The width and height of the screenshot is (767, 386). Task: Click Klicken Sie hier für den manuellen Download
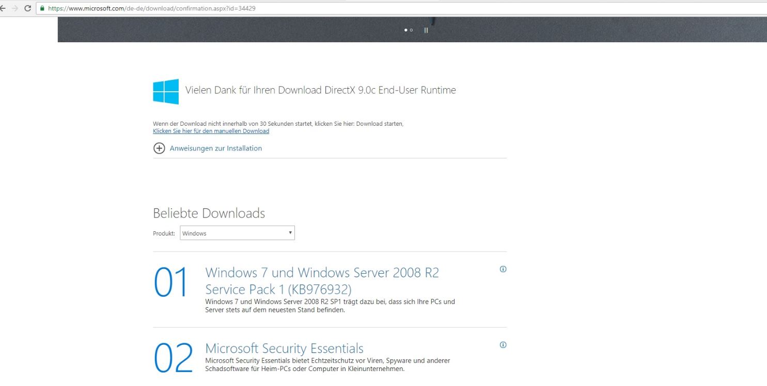[x=211, y=131]
